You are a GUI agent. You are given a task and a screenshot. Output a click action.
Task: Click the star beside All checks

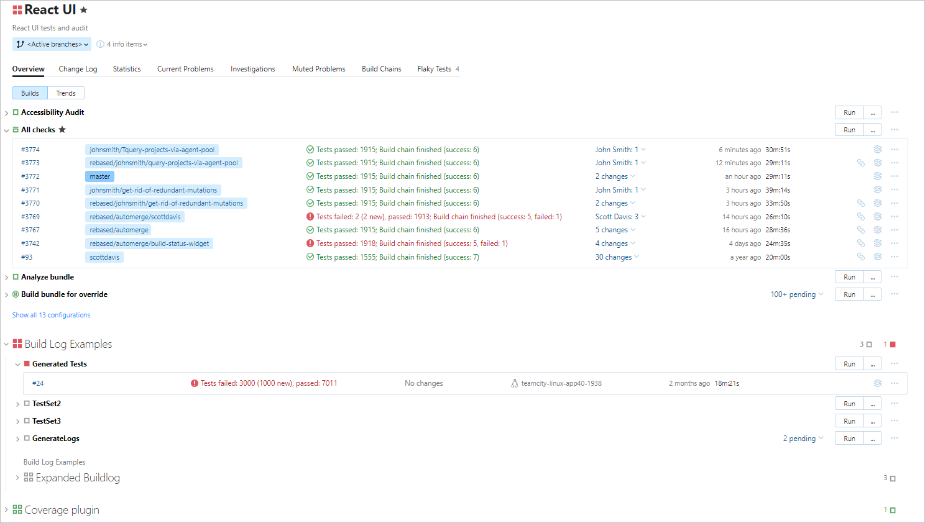(x=62, y=130)
